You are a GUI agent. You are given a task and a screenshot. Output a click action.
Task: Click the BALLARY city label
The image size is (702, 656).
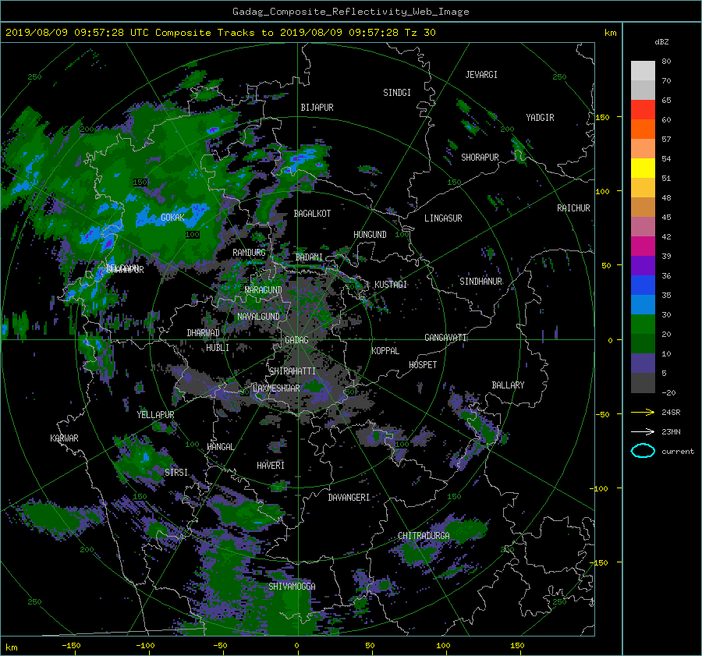click(508, 385)
